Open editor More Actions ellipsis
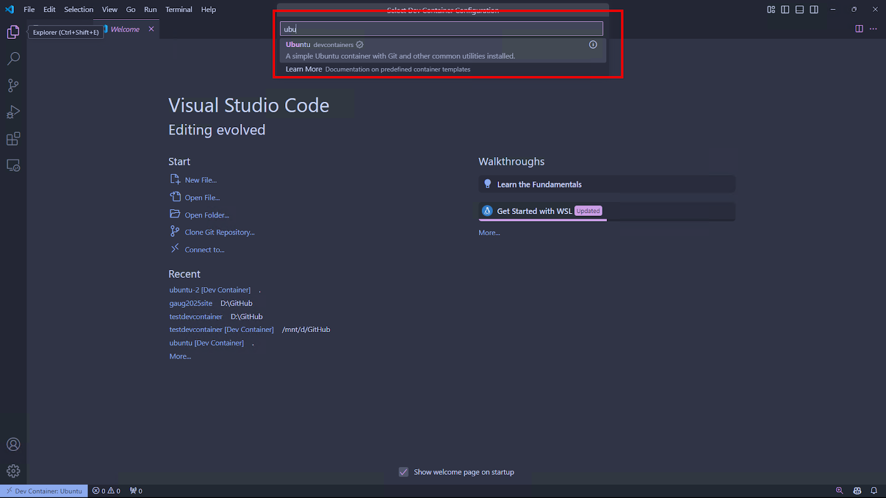The image size is (886, 498). click(x=873, y=29)
